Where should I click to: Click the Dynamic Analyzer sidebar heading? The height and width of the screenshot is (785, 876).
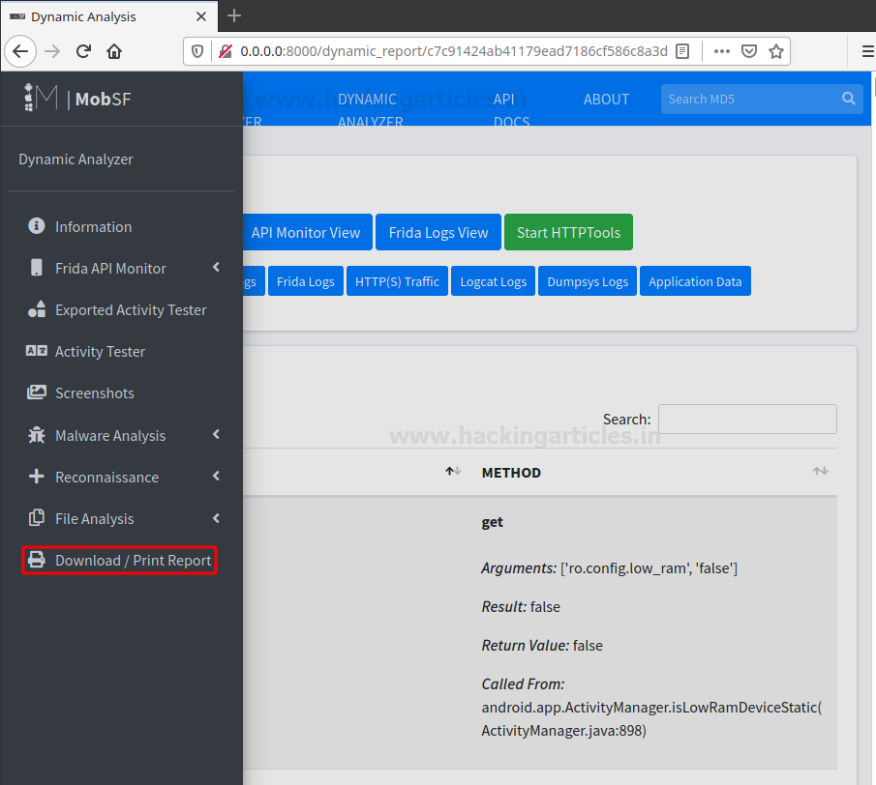pyautogui.click(x=76, y=159)
